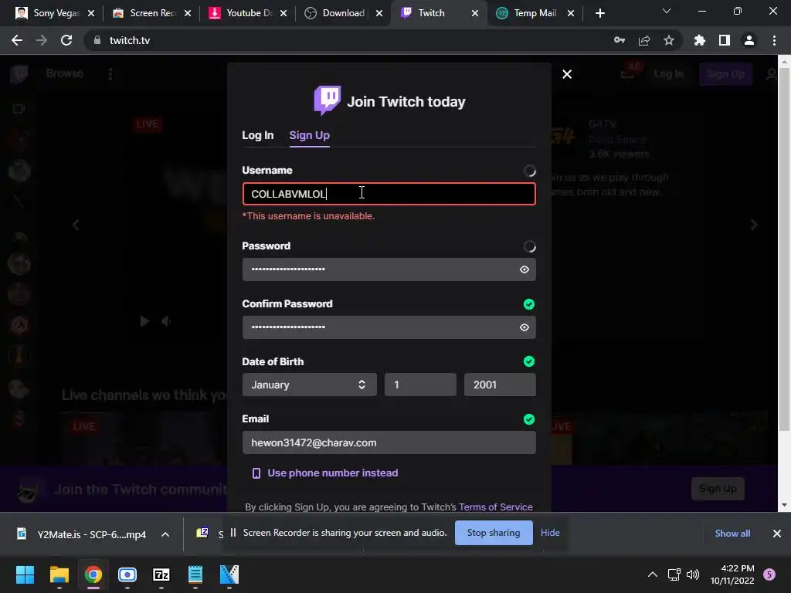Screen dimensions: 791x593
Task: Click the background Log In button in Twitch header
Action: pos(668,74)
